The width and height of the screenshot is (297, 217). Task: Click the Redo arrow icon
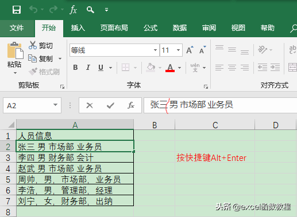(x=53, y=9)
